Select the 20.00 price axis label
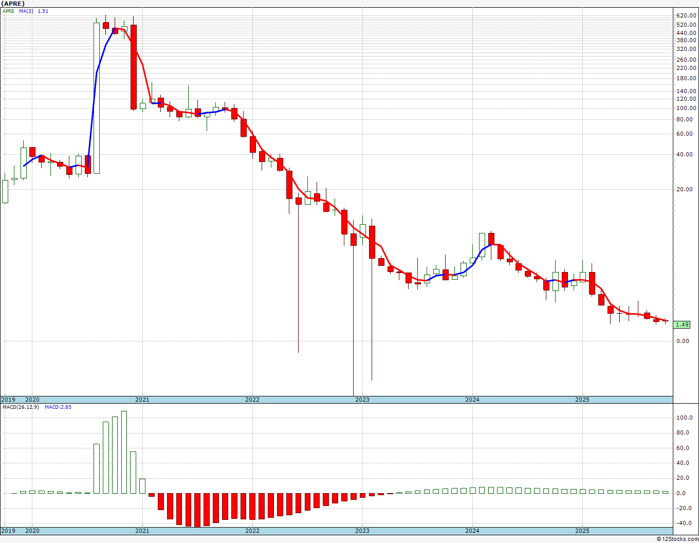 coord(685,189)
